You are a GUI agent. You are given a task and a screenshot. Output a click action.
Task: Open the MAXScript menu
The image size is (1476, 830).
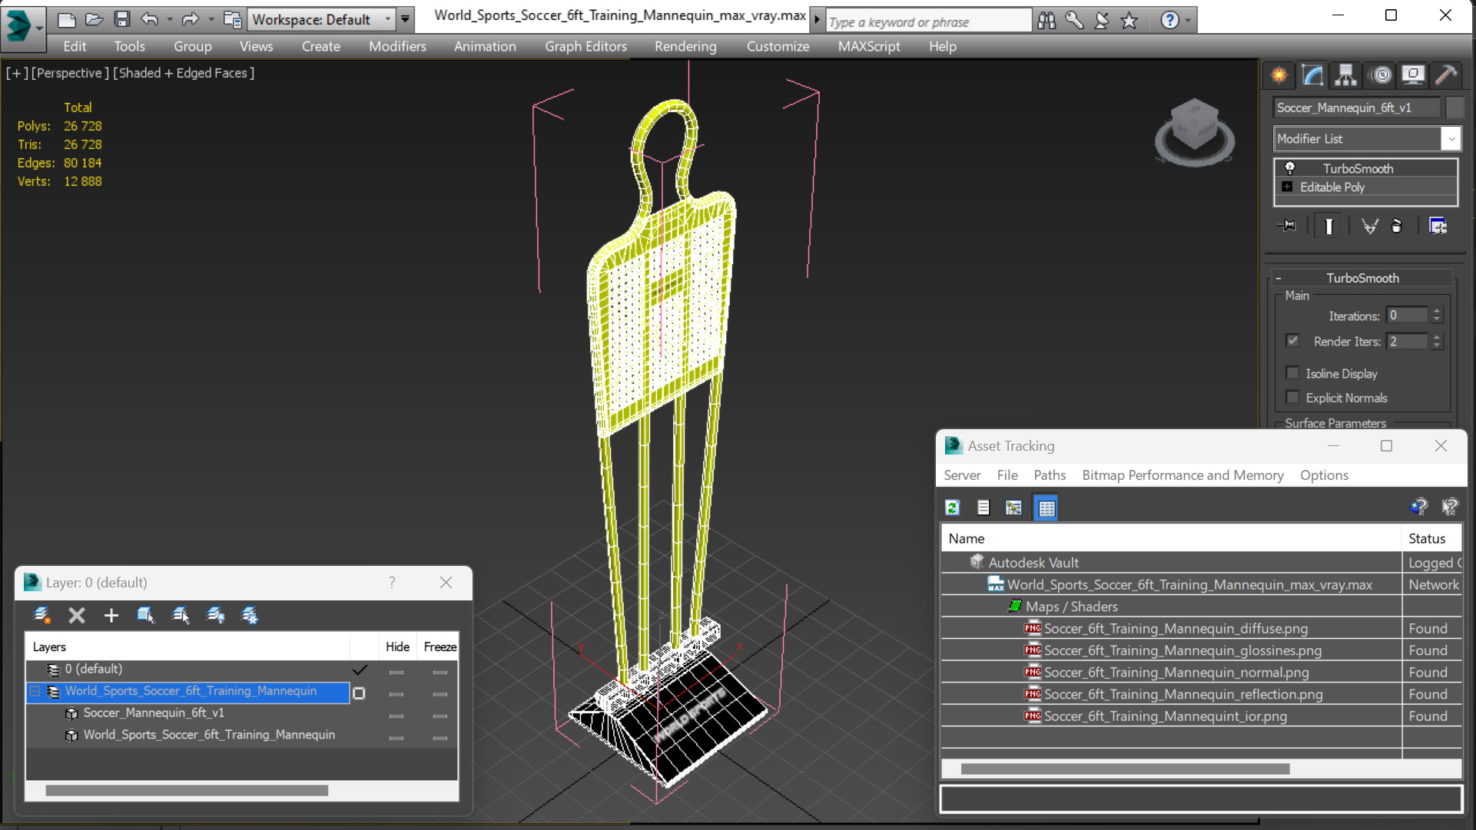click(x=869, y=46)
